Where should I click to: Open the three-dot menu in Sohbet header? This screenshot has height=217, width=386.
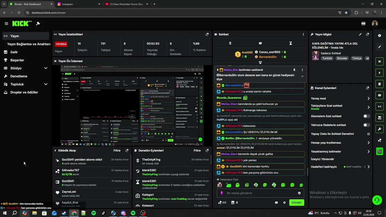(x=303, y=34)
